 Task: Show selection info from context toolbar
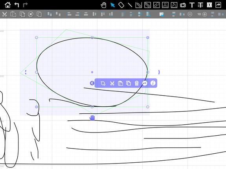pyautogui.click(x=153, y=83)
